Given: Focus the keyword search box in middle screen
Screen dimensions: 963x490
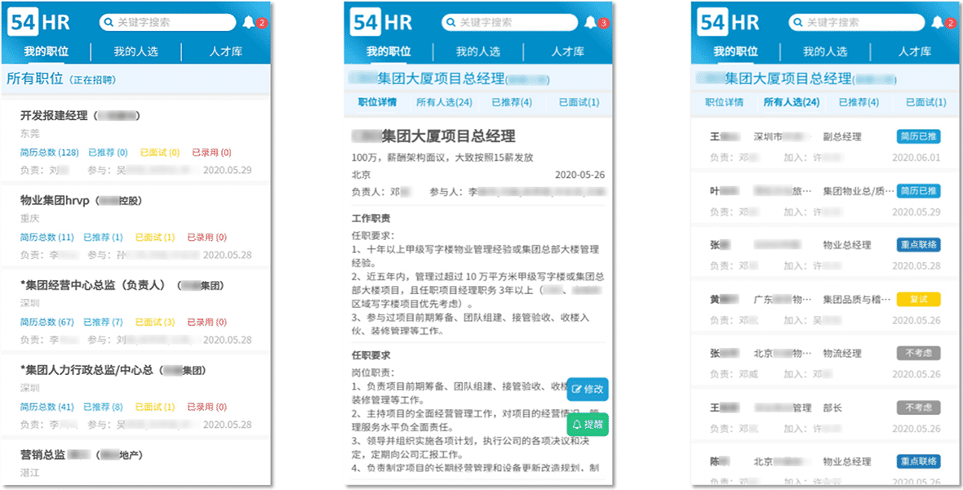Looking at the screenshot, I should click(x=510, y=23).
